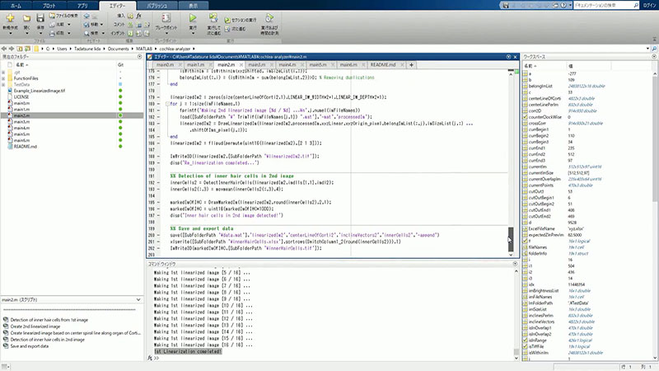Click the isInRange logical checkbox icon in Workspace
Screen dimensions: 659x371
[x=526, y=340]
